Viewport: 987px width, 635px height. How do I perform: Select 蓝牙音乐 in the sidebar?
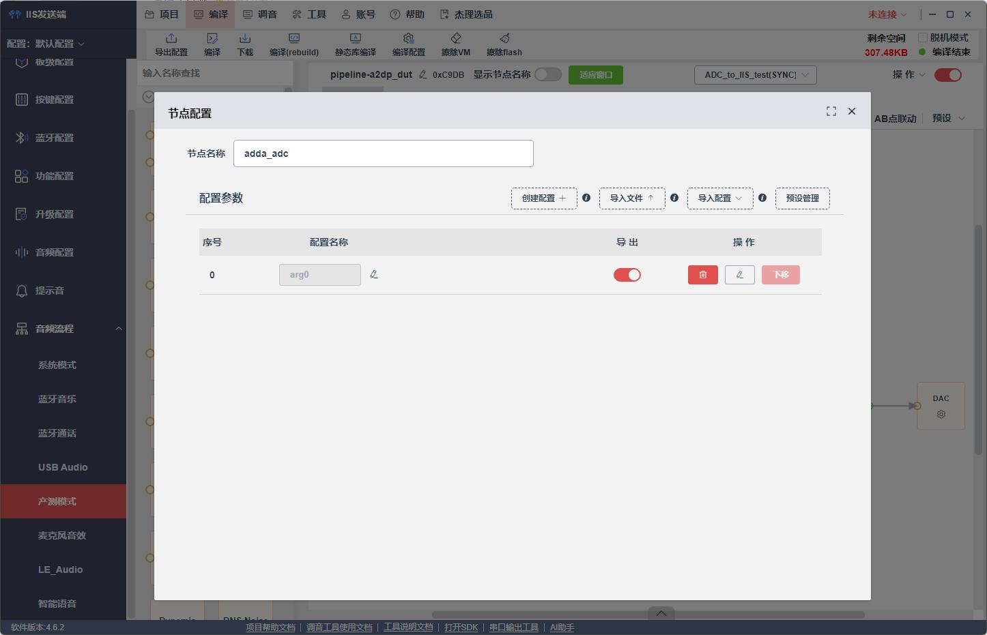pos(57,399)
